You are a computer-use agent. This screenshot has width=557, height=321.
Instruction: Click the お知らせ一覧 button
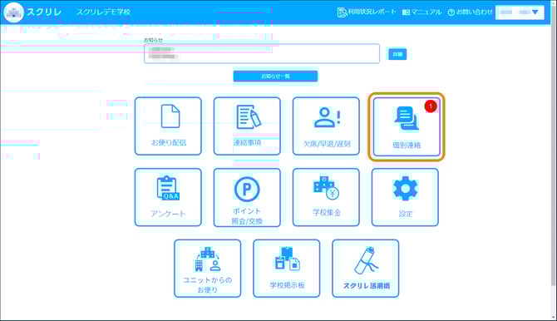tap(275, 76)
